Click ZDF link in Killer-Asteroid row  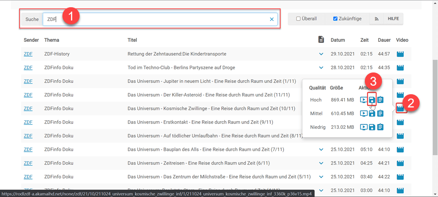[28, 95]
